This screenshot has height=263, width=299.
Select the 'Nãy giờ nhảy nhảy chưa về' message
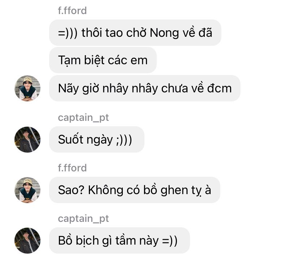click(145, 88)
